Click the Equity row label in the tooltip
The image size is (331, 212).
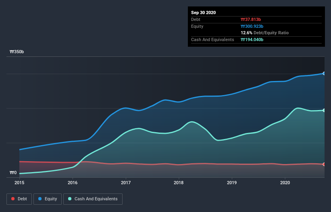click(x=197, y=26)
